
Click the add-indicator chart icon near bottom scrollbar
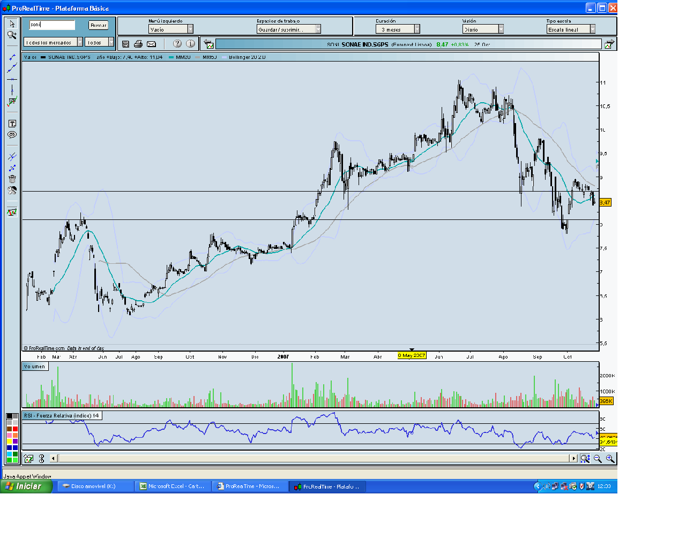28,459
